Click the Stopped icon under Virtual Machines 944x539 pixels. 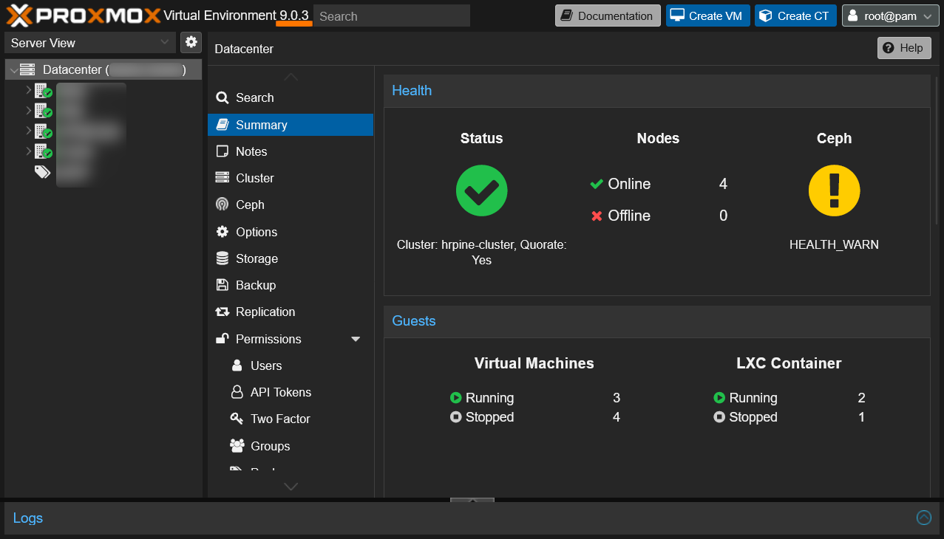(456, 417)
